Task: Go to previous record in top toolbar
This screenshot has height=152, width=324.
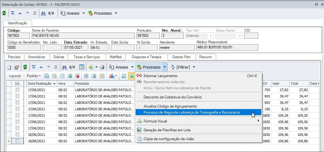Action: coord(20,13)
